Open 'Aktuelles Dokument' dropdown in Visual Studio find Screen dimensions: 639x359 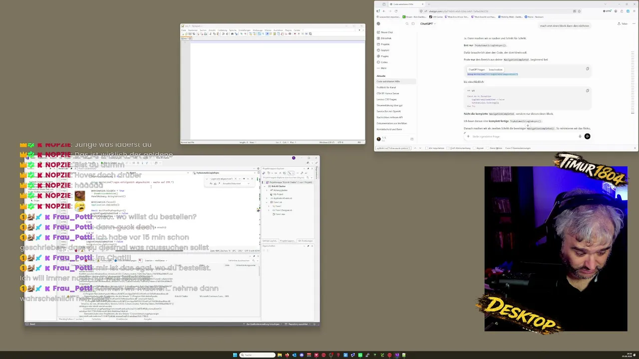[x=236, y=183]
